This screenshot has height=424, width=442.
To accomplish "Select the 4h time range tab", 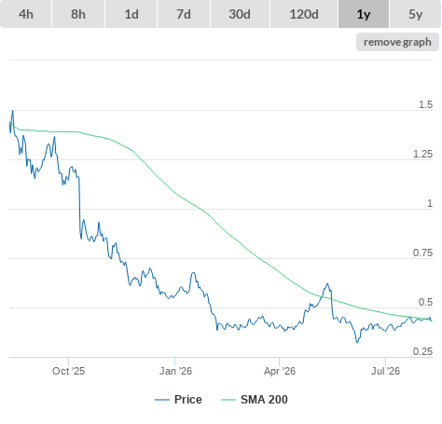I will click(x=26, y=14).
